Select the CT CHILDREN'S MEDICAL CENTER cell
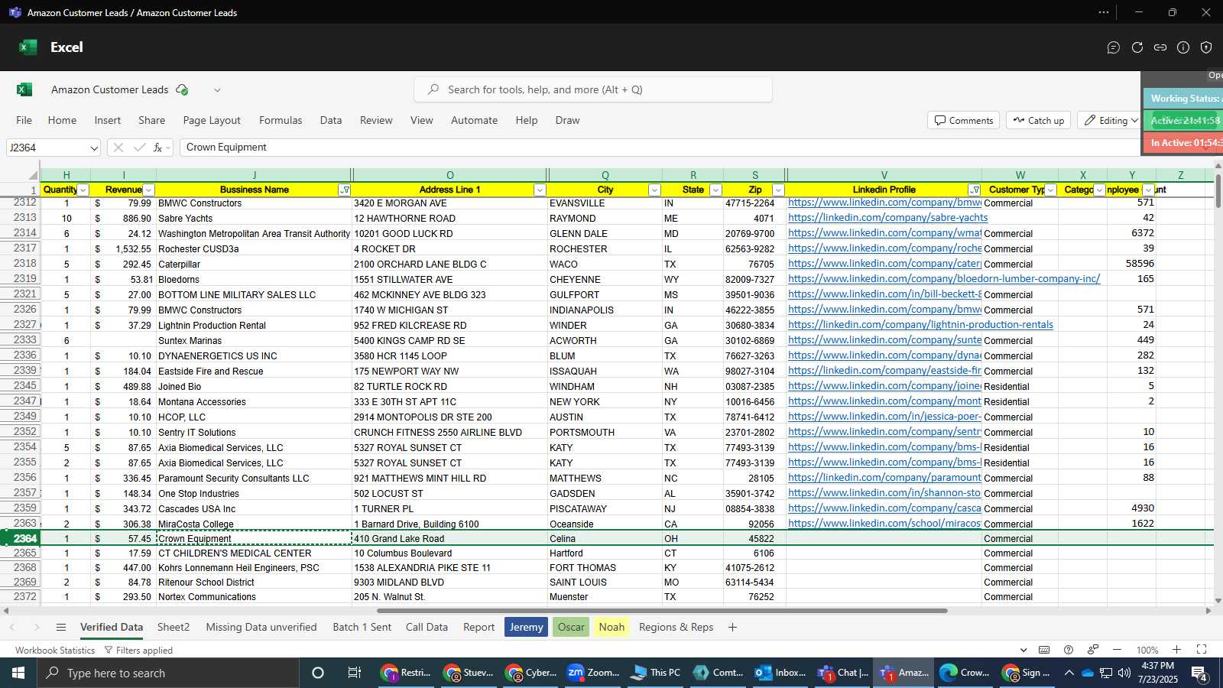The image size is (1223, 688). pos(254,553)
